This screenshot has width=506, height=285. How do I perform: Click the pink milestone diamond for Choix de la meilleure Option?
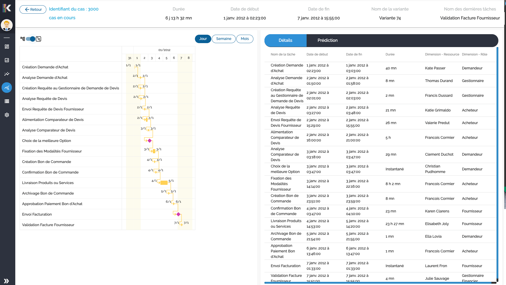click(150, 141)
